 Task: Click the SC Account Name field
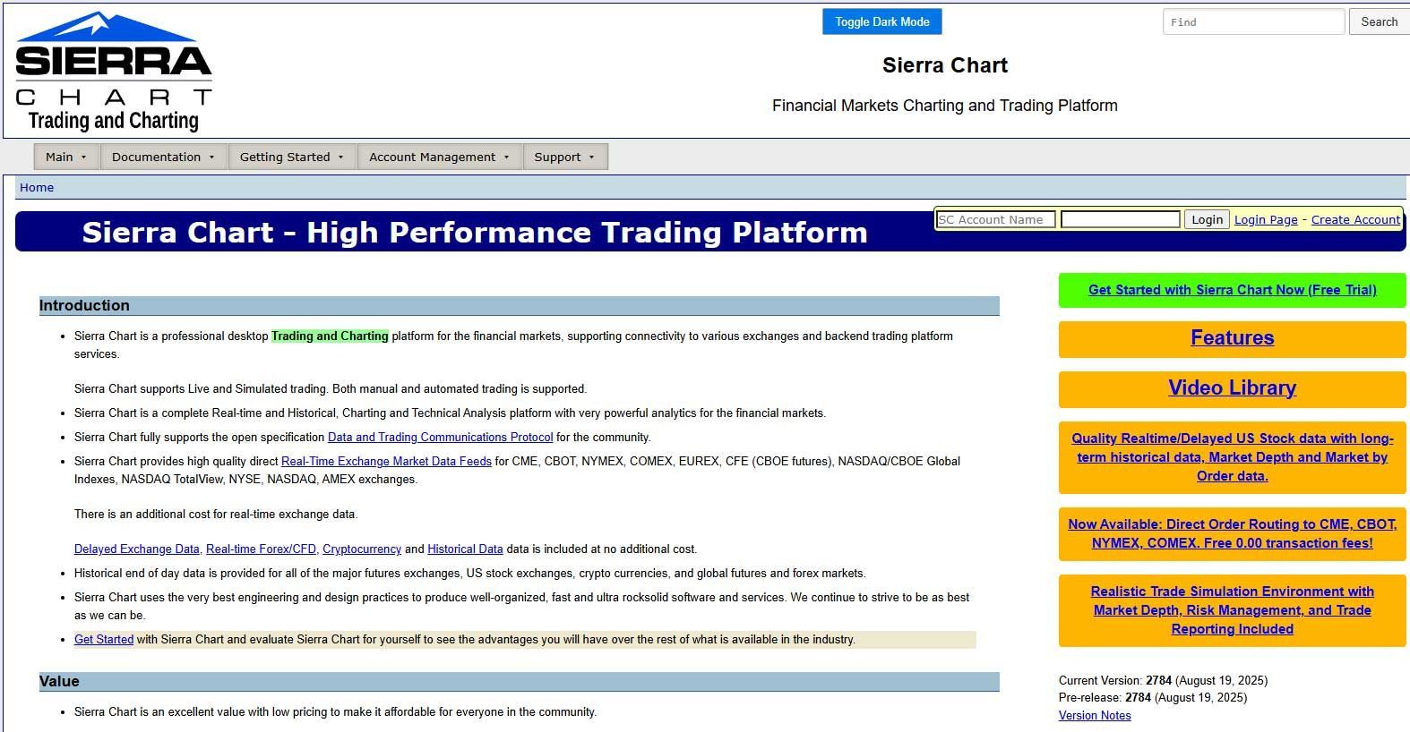pyautogui.click(x=995, y=219)
